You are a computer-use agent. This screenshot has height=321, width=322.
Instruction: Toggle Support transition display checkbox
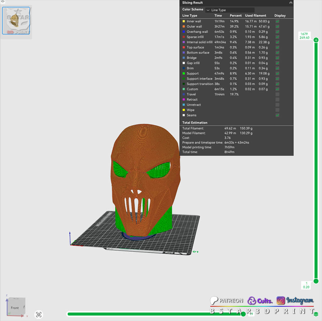pyautogui.click(x=277, y=84)
